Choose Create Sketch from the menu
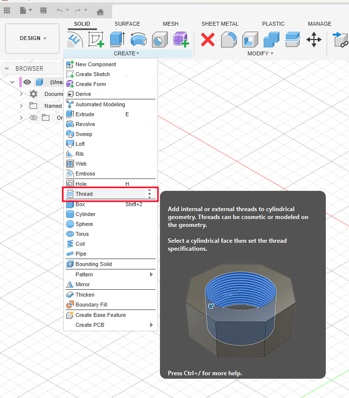 pos(111,74)
